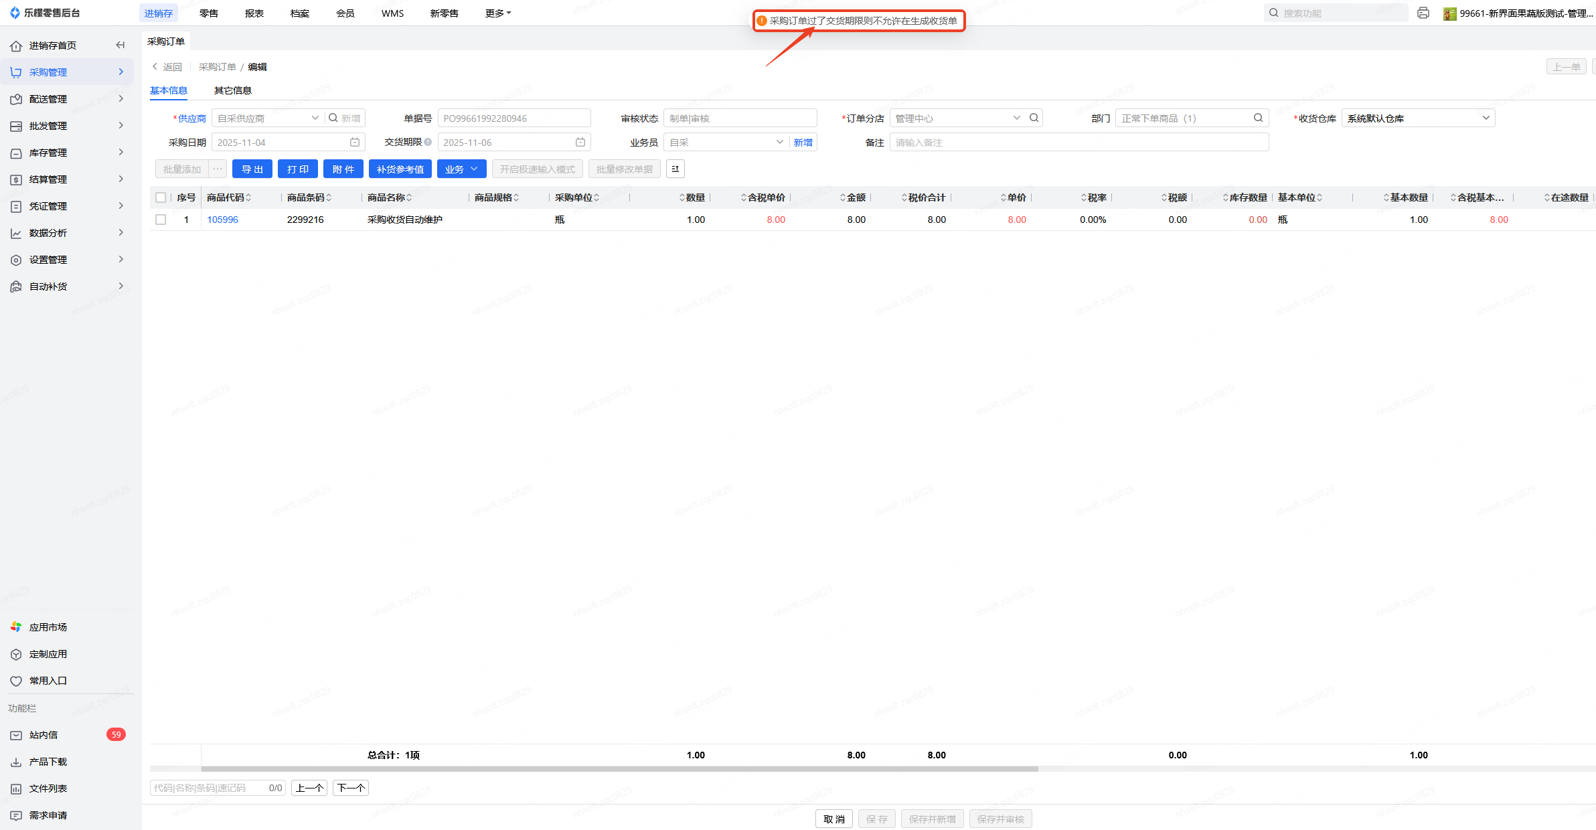This screenshot has width=1596, height=830.
Task: Tick the checkbox for row 1
Action: point(161,220)
